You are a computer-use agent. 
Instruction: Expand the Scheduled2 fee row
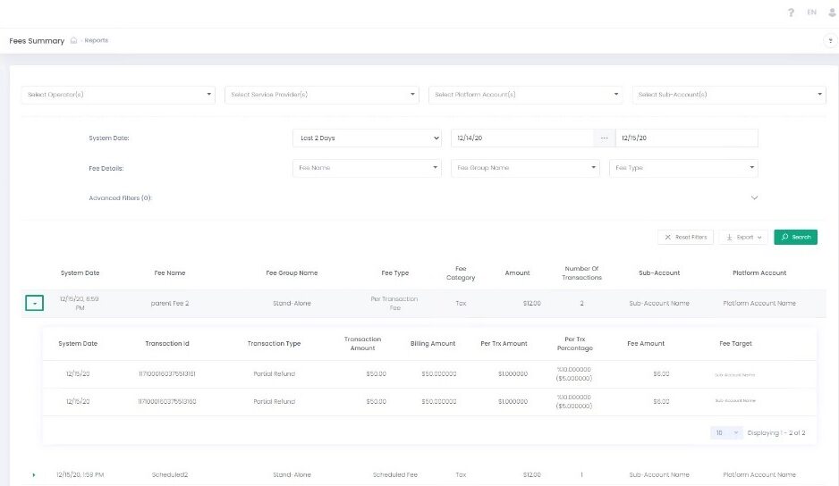pos(34,475)
